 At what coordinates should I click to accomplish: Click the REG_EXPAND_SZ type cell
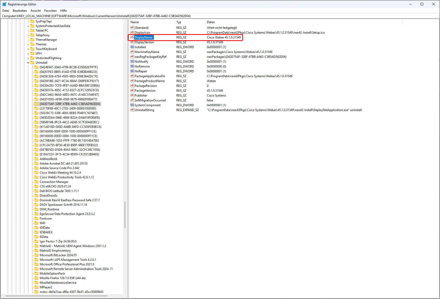click(x=188, y=110)
